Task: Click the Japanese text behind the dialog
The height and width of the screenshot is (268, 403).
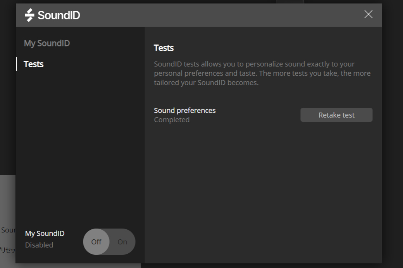Action: coord(7,250)
